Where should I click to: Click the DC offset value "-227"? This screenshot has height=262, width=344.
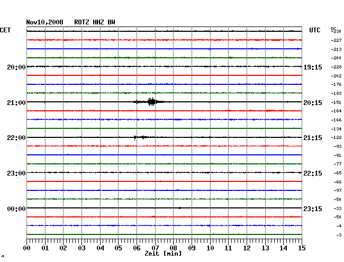pyautogui.click(x=336, y=40)
